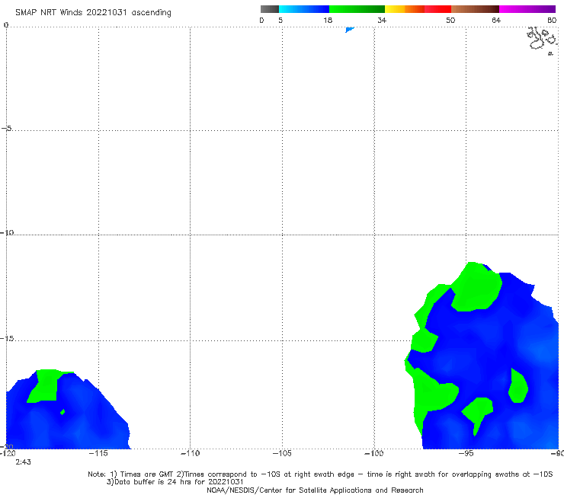
Task: Click the '34' colorbar scale label
Action: pos(382,20)
